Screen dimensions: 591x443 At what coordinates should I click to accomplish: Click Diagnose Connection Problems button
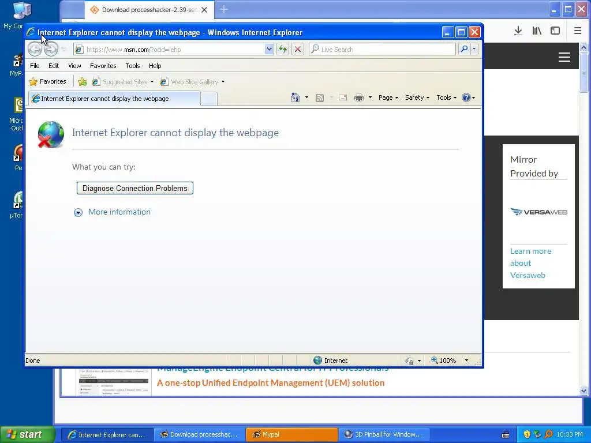pyautogui.click(x=135, y=189)
